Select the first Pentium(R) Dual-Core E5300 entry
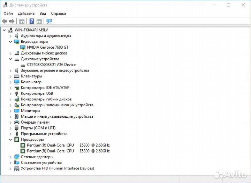The image size is (251, 183). click(68, 145)
